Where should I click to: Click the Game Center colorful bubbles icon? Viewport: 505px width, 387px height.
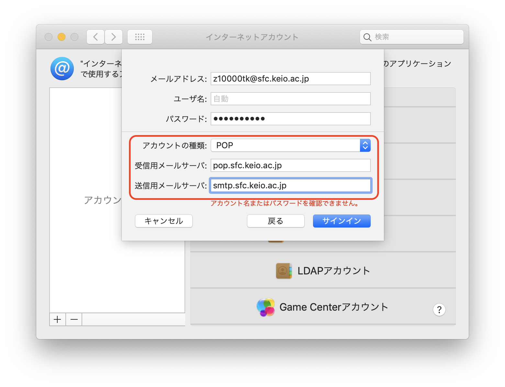[x=265, y=307]
